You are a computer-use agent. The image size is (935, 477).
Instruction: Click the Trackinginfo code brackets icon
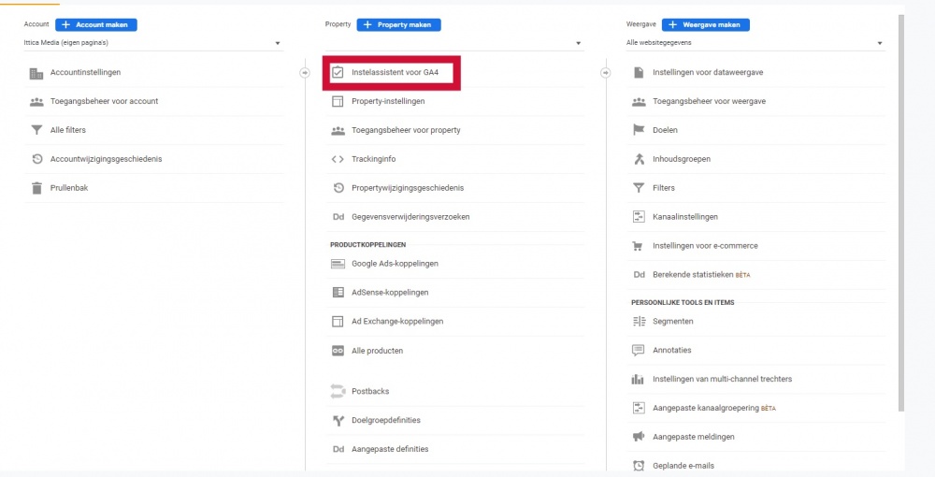point(338,159)
